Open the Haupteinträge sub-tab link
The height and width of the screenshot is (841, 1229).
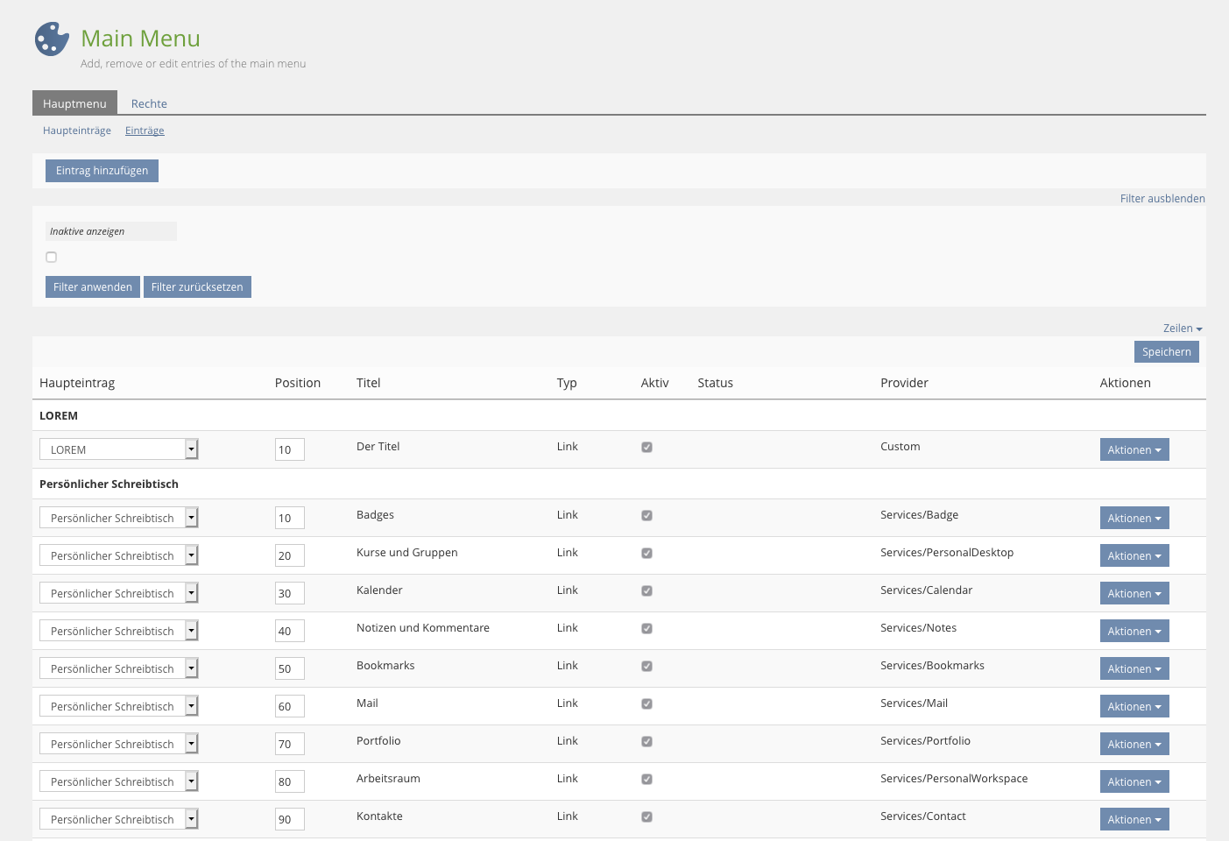(x=77, y=131)
